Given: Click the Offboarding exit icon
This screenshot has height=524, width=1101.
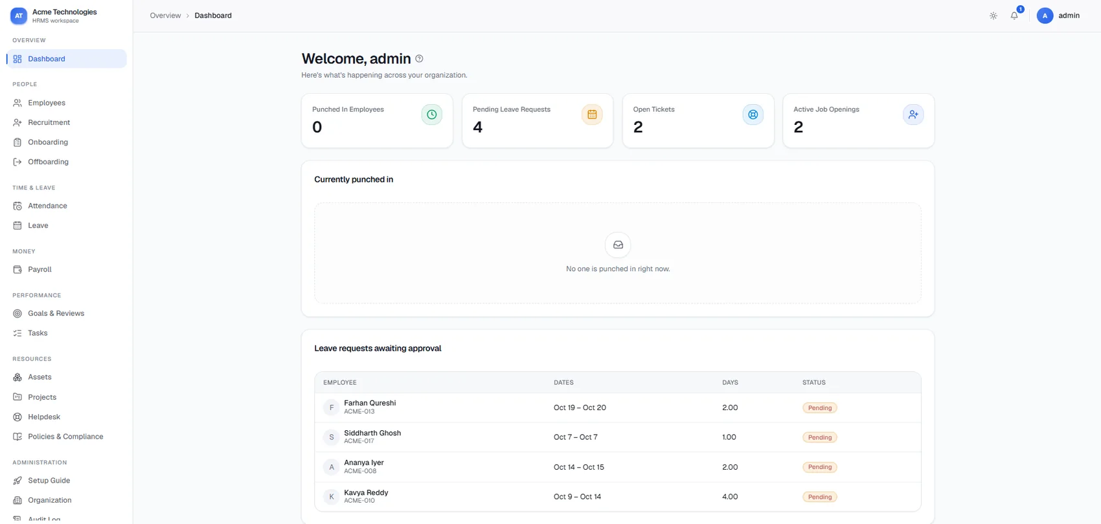Looking at the screenshot, I should [17, 162].
